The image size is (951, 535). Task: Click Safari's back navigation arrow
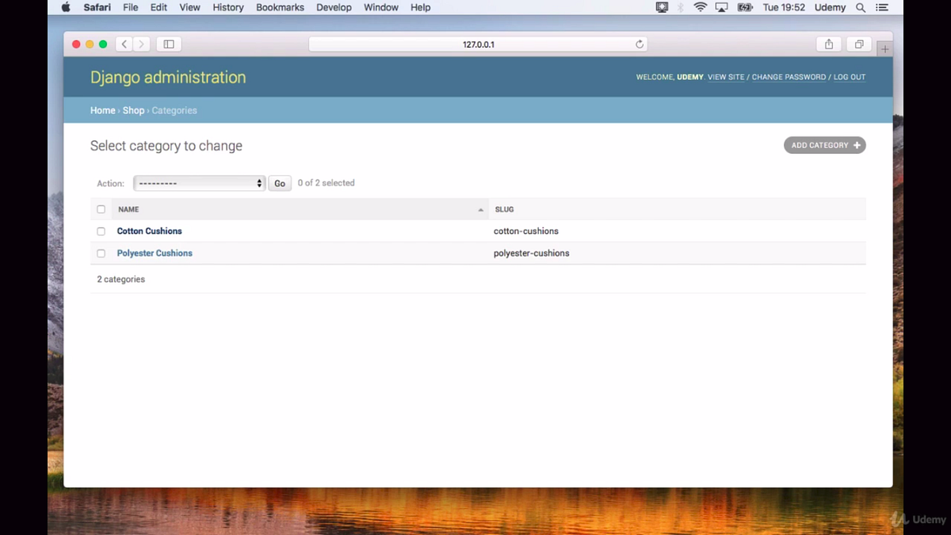124,44
